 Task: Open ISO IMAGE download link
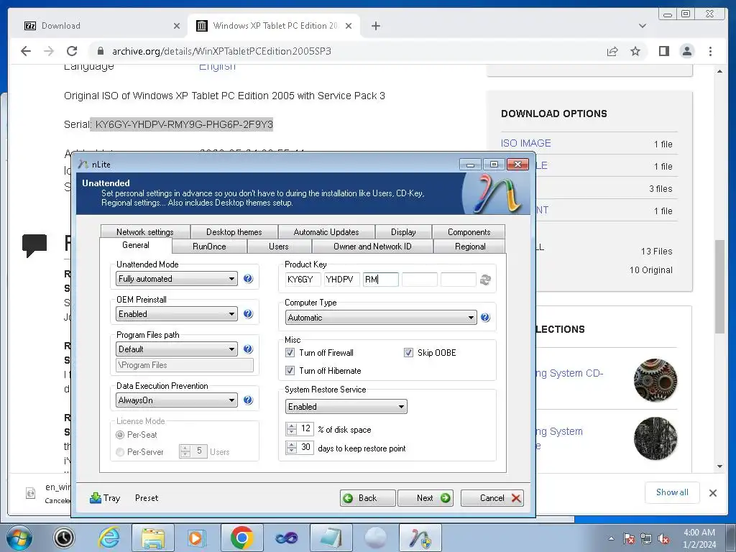(525, 143)
